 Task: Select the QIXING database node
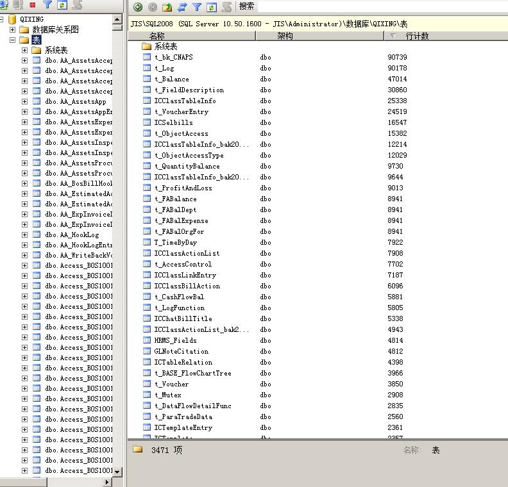(x=32, y=19)
